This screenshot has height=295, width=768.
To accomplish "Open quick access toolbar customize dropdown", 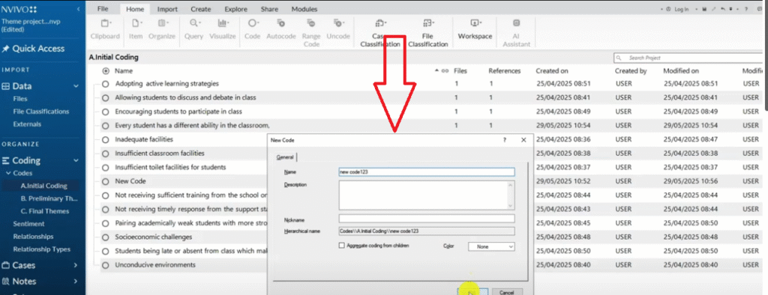I will point(730,9).
